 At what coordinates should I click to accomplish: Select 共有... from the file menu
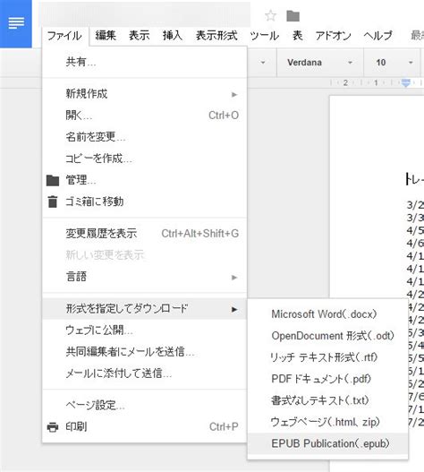click(x=145, y=62)
